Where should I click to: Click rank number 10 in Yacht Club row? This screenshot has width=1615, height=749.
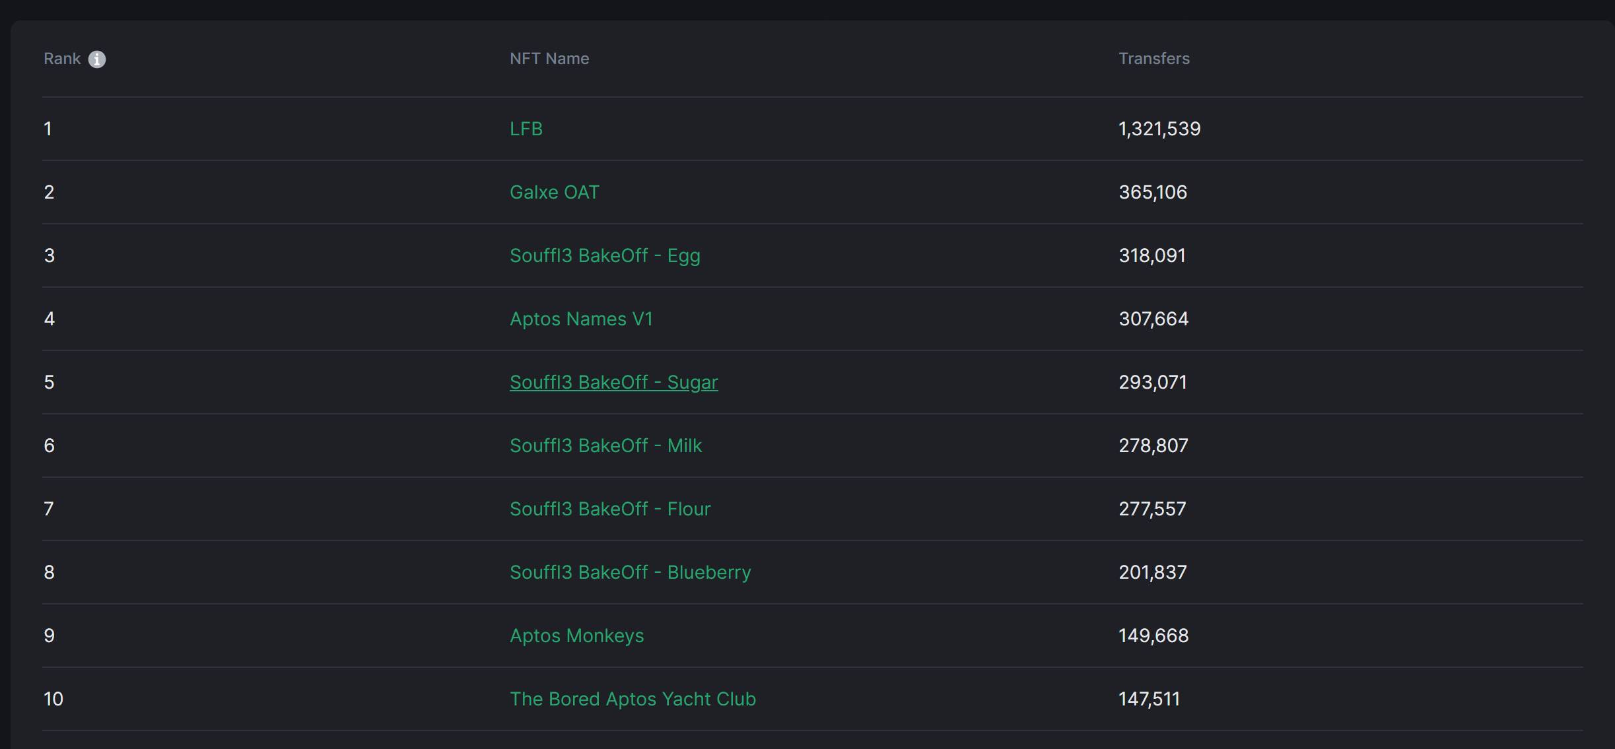coord(53,699)
